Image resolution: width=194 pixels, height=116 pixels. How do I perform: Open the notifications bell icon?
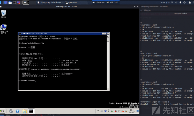[x=180, y=3]
